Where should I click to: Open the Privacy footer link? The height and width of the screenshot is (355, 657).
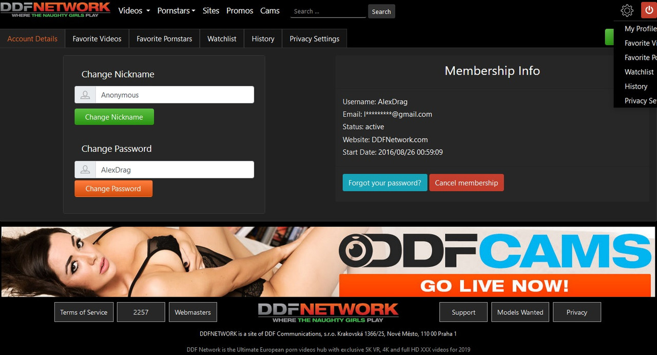577,312
